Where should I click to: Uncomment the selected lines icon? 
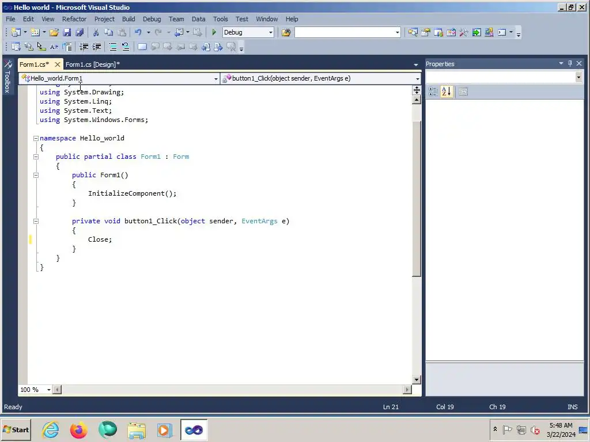pyautogui.click(x=126, y=47)
